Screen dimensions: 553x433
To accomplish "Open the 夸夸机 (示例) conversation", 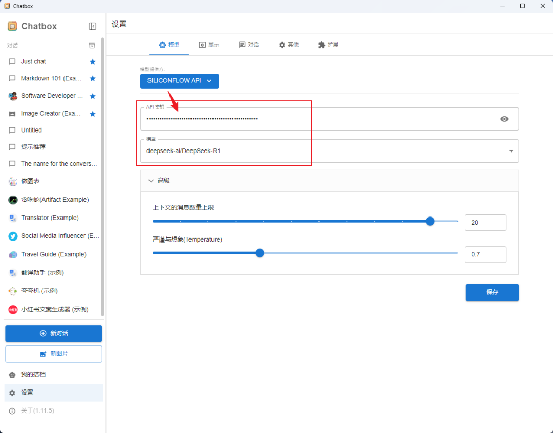I will 54,291.
